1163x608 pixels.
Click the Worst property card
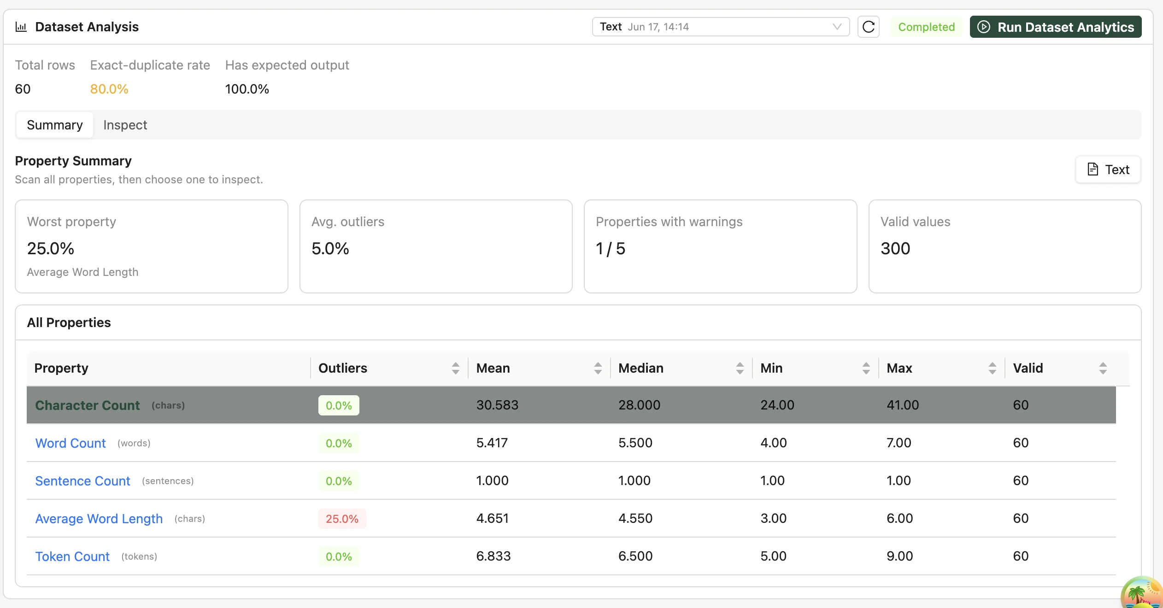[x=152, y=246]
